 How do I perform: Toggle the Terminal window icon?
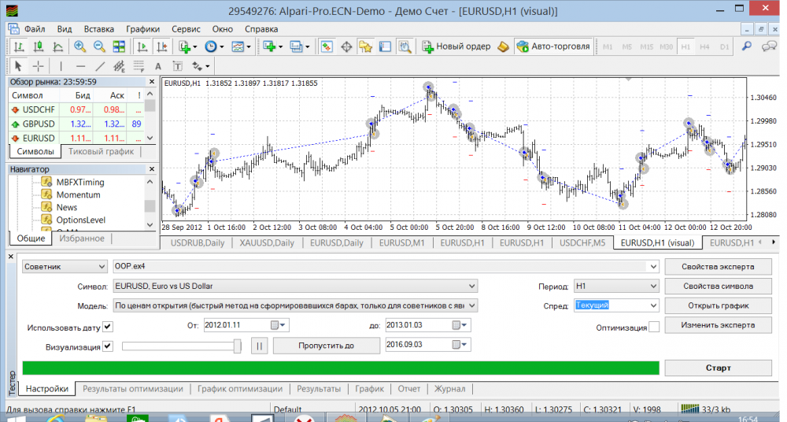click(x=385, y=46)
